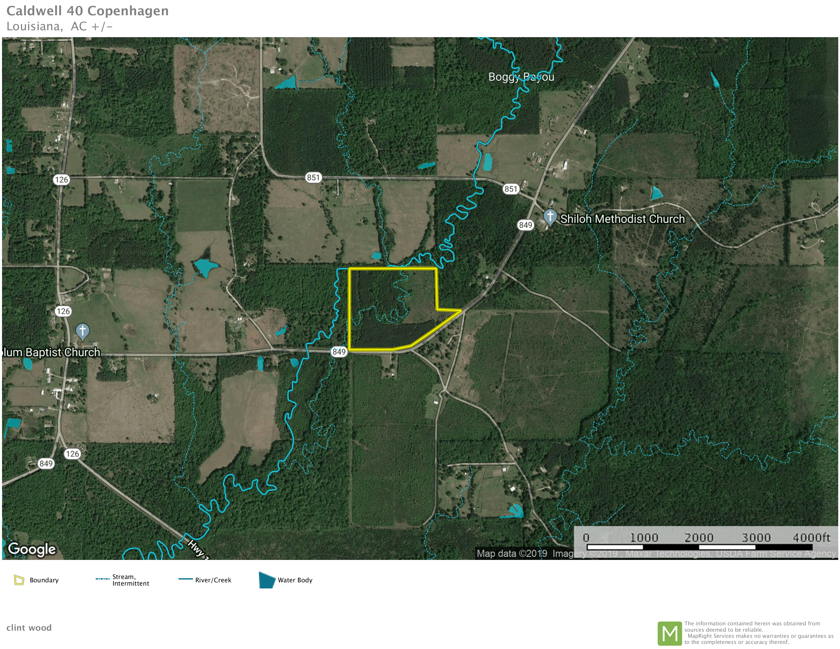Click the green MapRight M logo
Viewport: 840px width, 649px height.
point(670,633)
